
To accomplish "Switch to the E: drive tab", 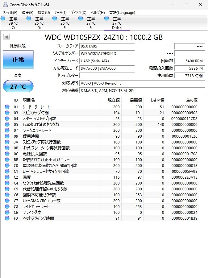I will [x=65, y=23].
